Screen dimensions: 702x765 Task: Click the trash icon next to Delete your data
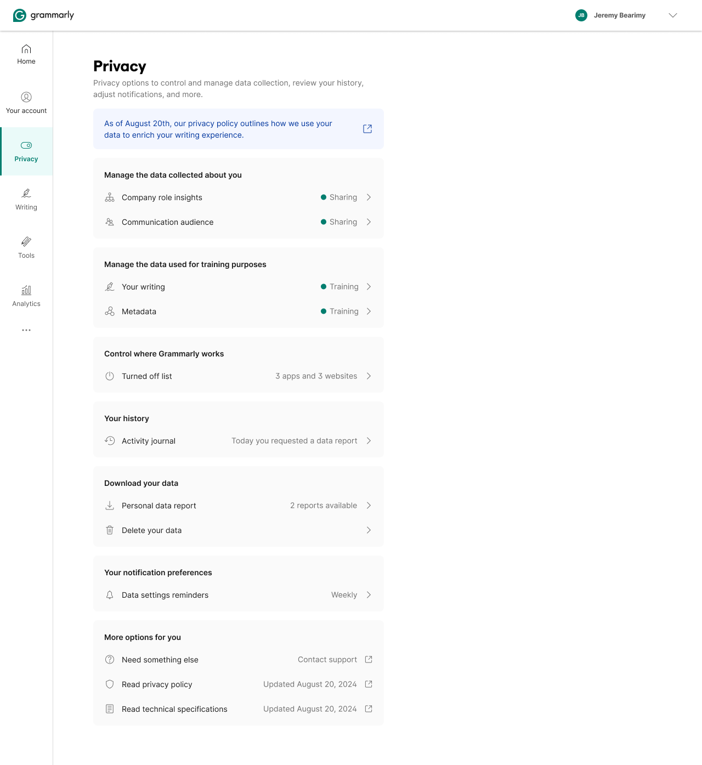tap(110, 530)
